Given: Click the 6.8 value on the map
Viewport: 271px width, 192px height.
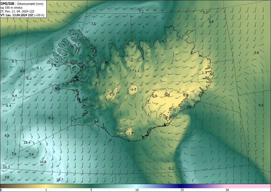Looking at the screenshot, I should 22,71.
